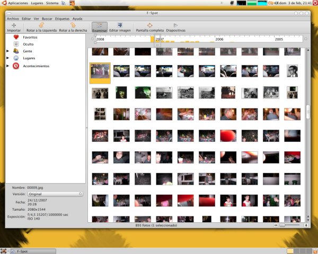Open the Etiquetas menu
The height and width of the screenshot is (254, 318).
pos(62,19)
